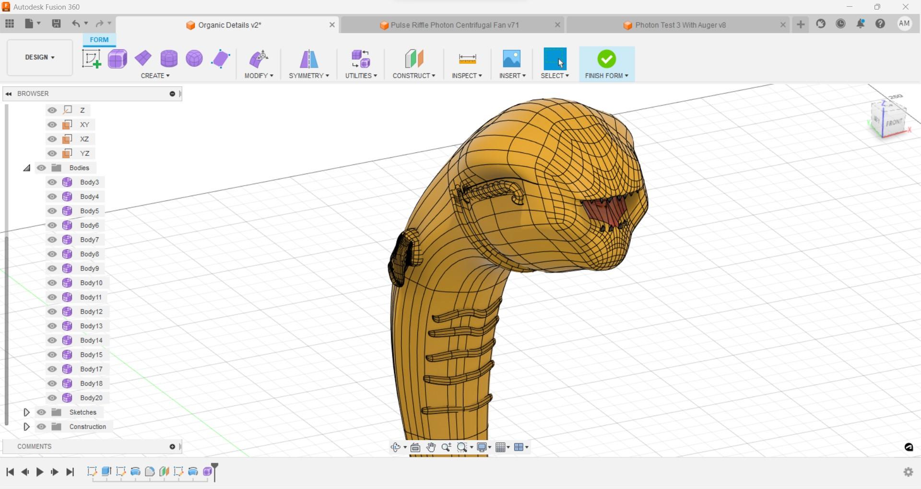Open the SYMMETRY menu

coord(308,76)
